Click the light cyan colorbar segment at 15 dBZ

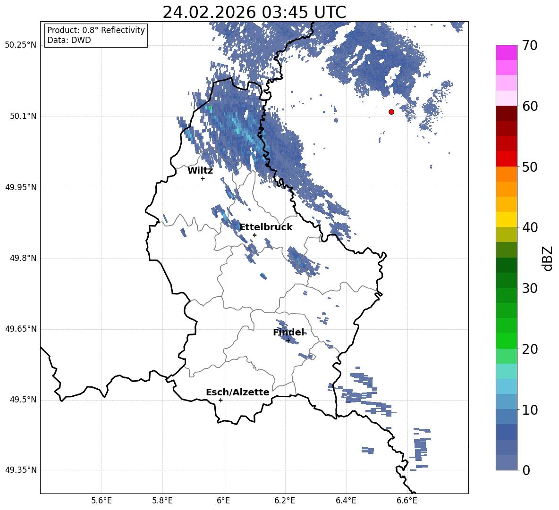click(x=506, y=371)
